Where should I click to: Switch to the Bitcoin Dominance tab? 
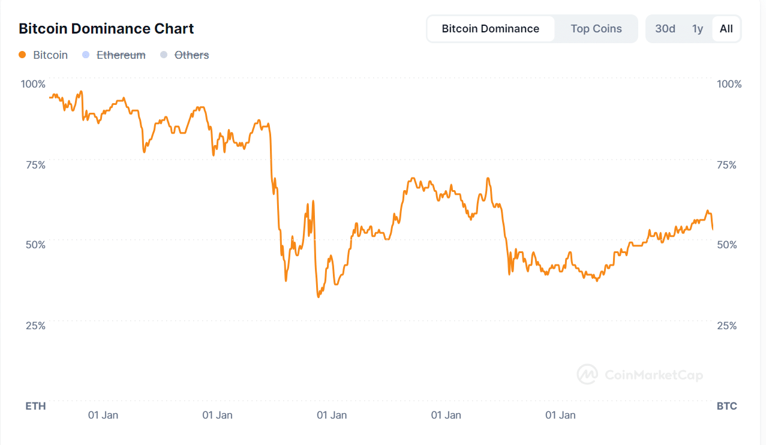[x=490, y=29]
